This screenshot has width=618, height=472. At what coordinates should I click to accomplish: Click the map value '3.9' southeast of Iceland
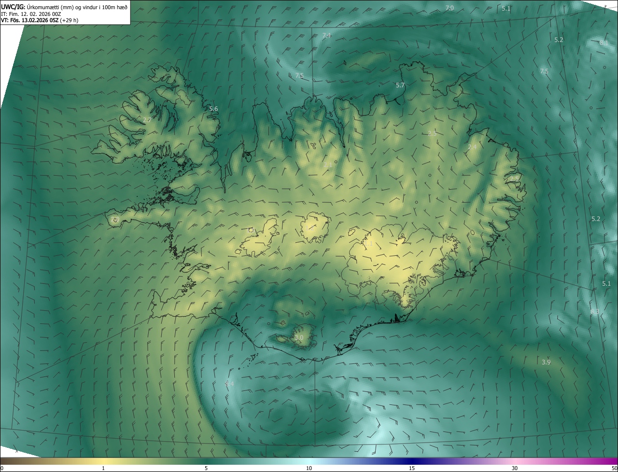(x=546, y=362)
